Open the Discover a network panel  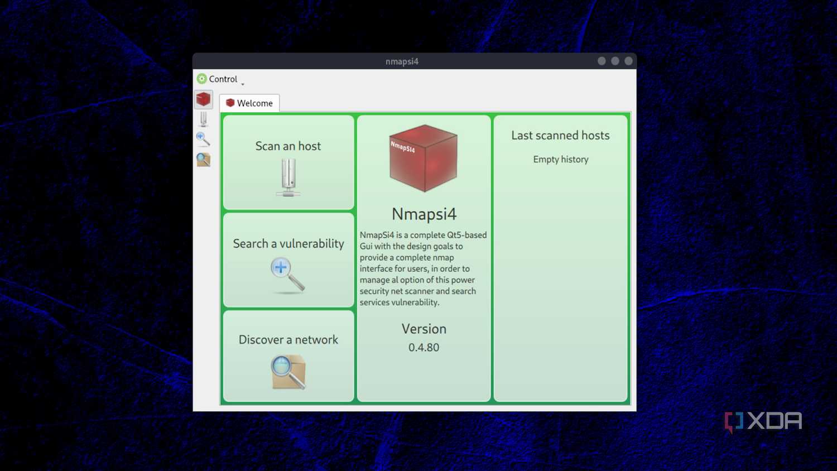click(288, 356)
